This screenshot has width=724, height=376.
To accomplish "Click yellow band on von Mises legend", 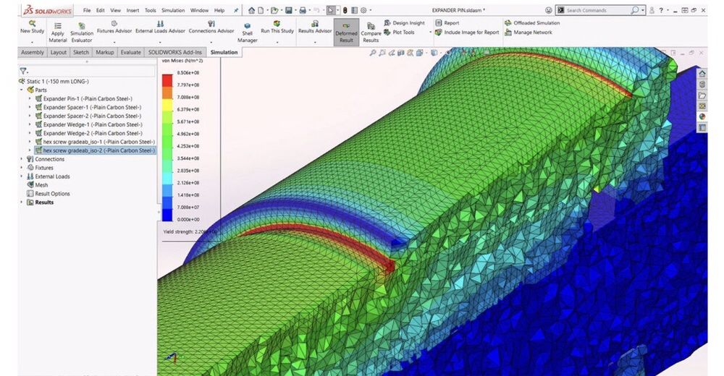I will pos(167,104).
